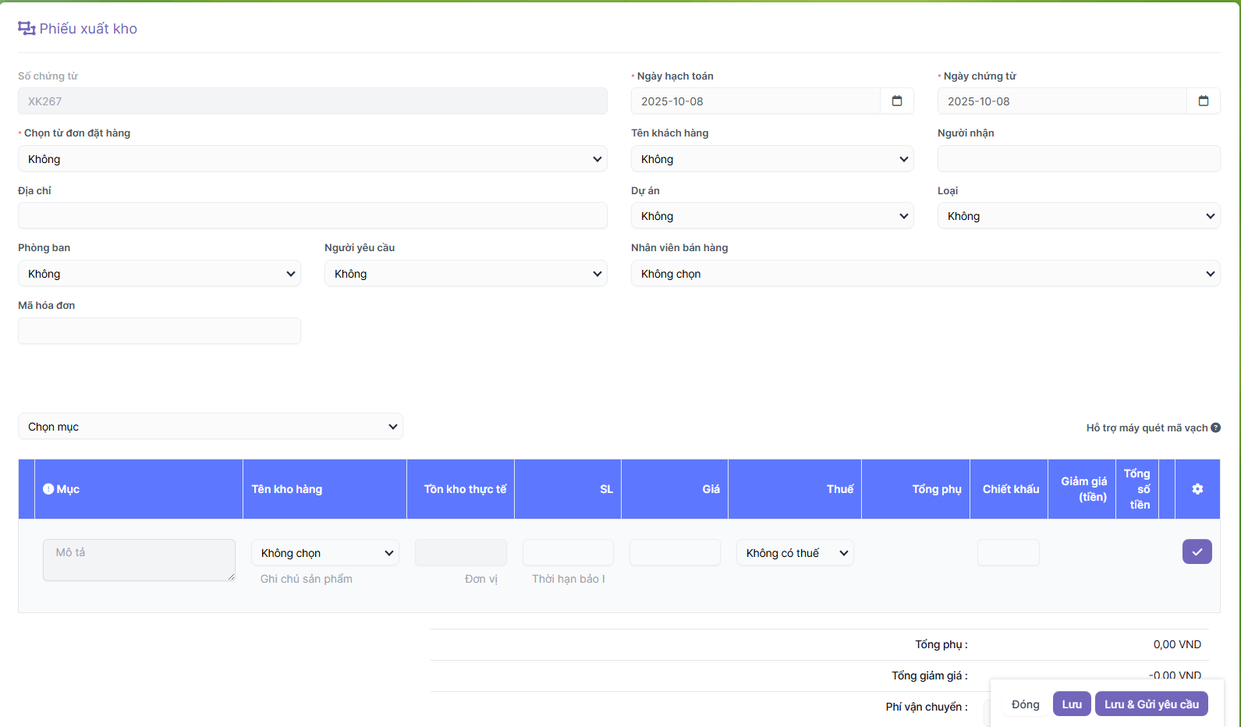Screen dimensions: 1241x727
Task: Open the Ngày chứng từ calendar picker
Action: coord(1203,101)
